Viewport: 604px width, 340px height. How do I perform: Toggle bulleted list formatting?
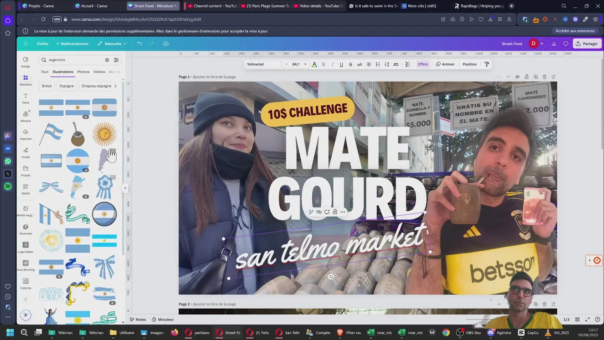click(377, 64)
